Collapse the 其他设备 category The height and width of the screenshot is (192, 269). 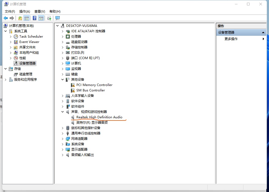[x=63, y=80]
